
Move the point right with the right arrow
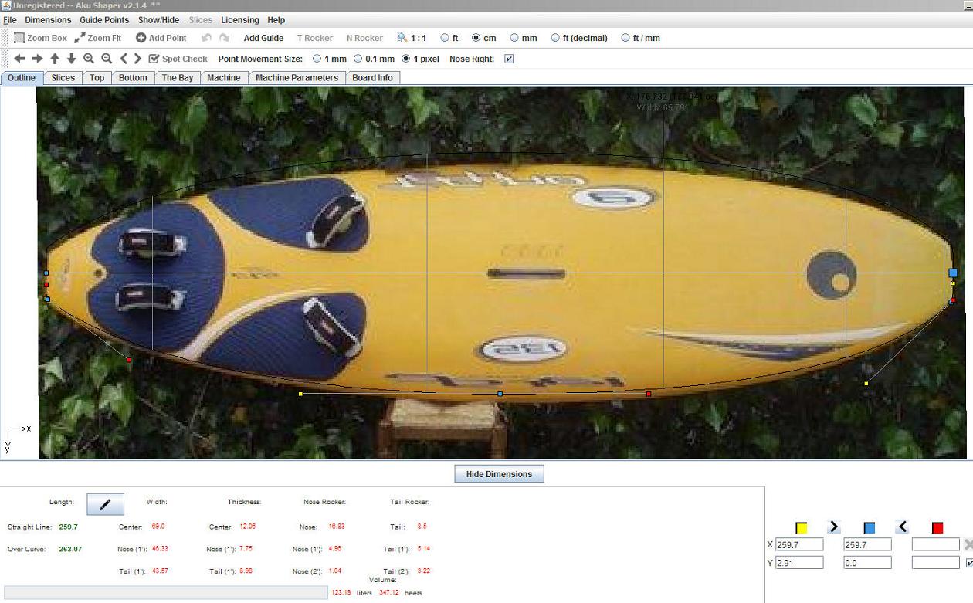[37, 59]
